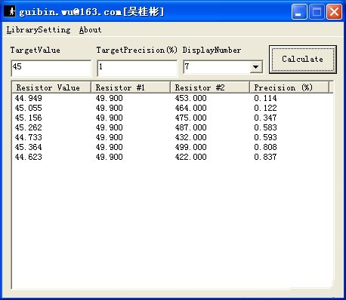Screen dimensions: 346x300
Task: Click the application icon in the title bar
Action: (x=10, y=11)
